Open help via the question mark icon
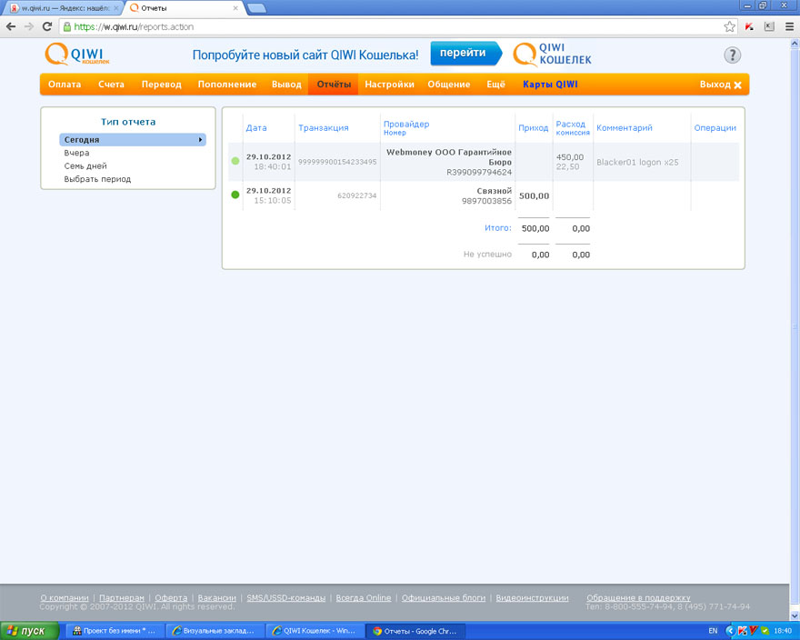This screenshot has width=800, height=640. [732, 55]
